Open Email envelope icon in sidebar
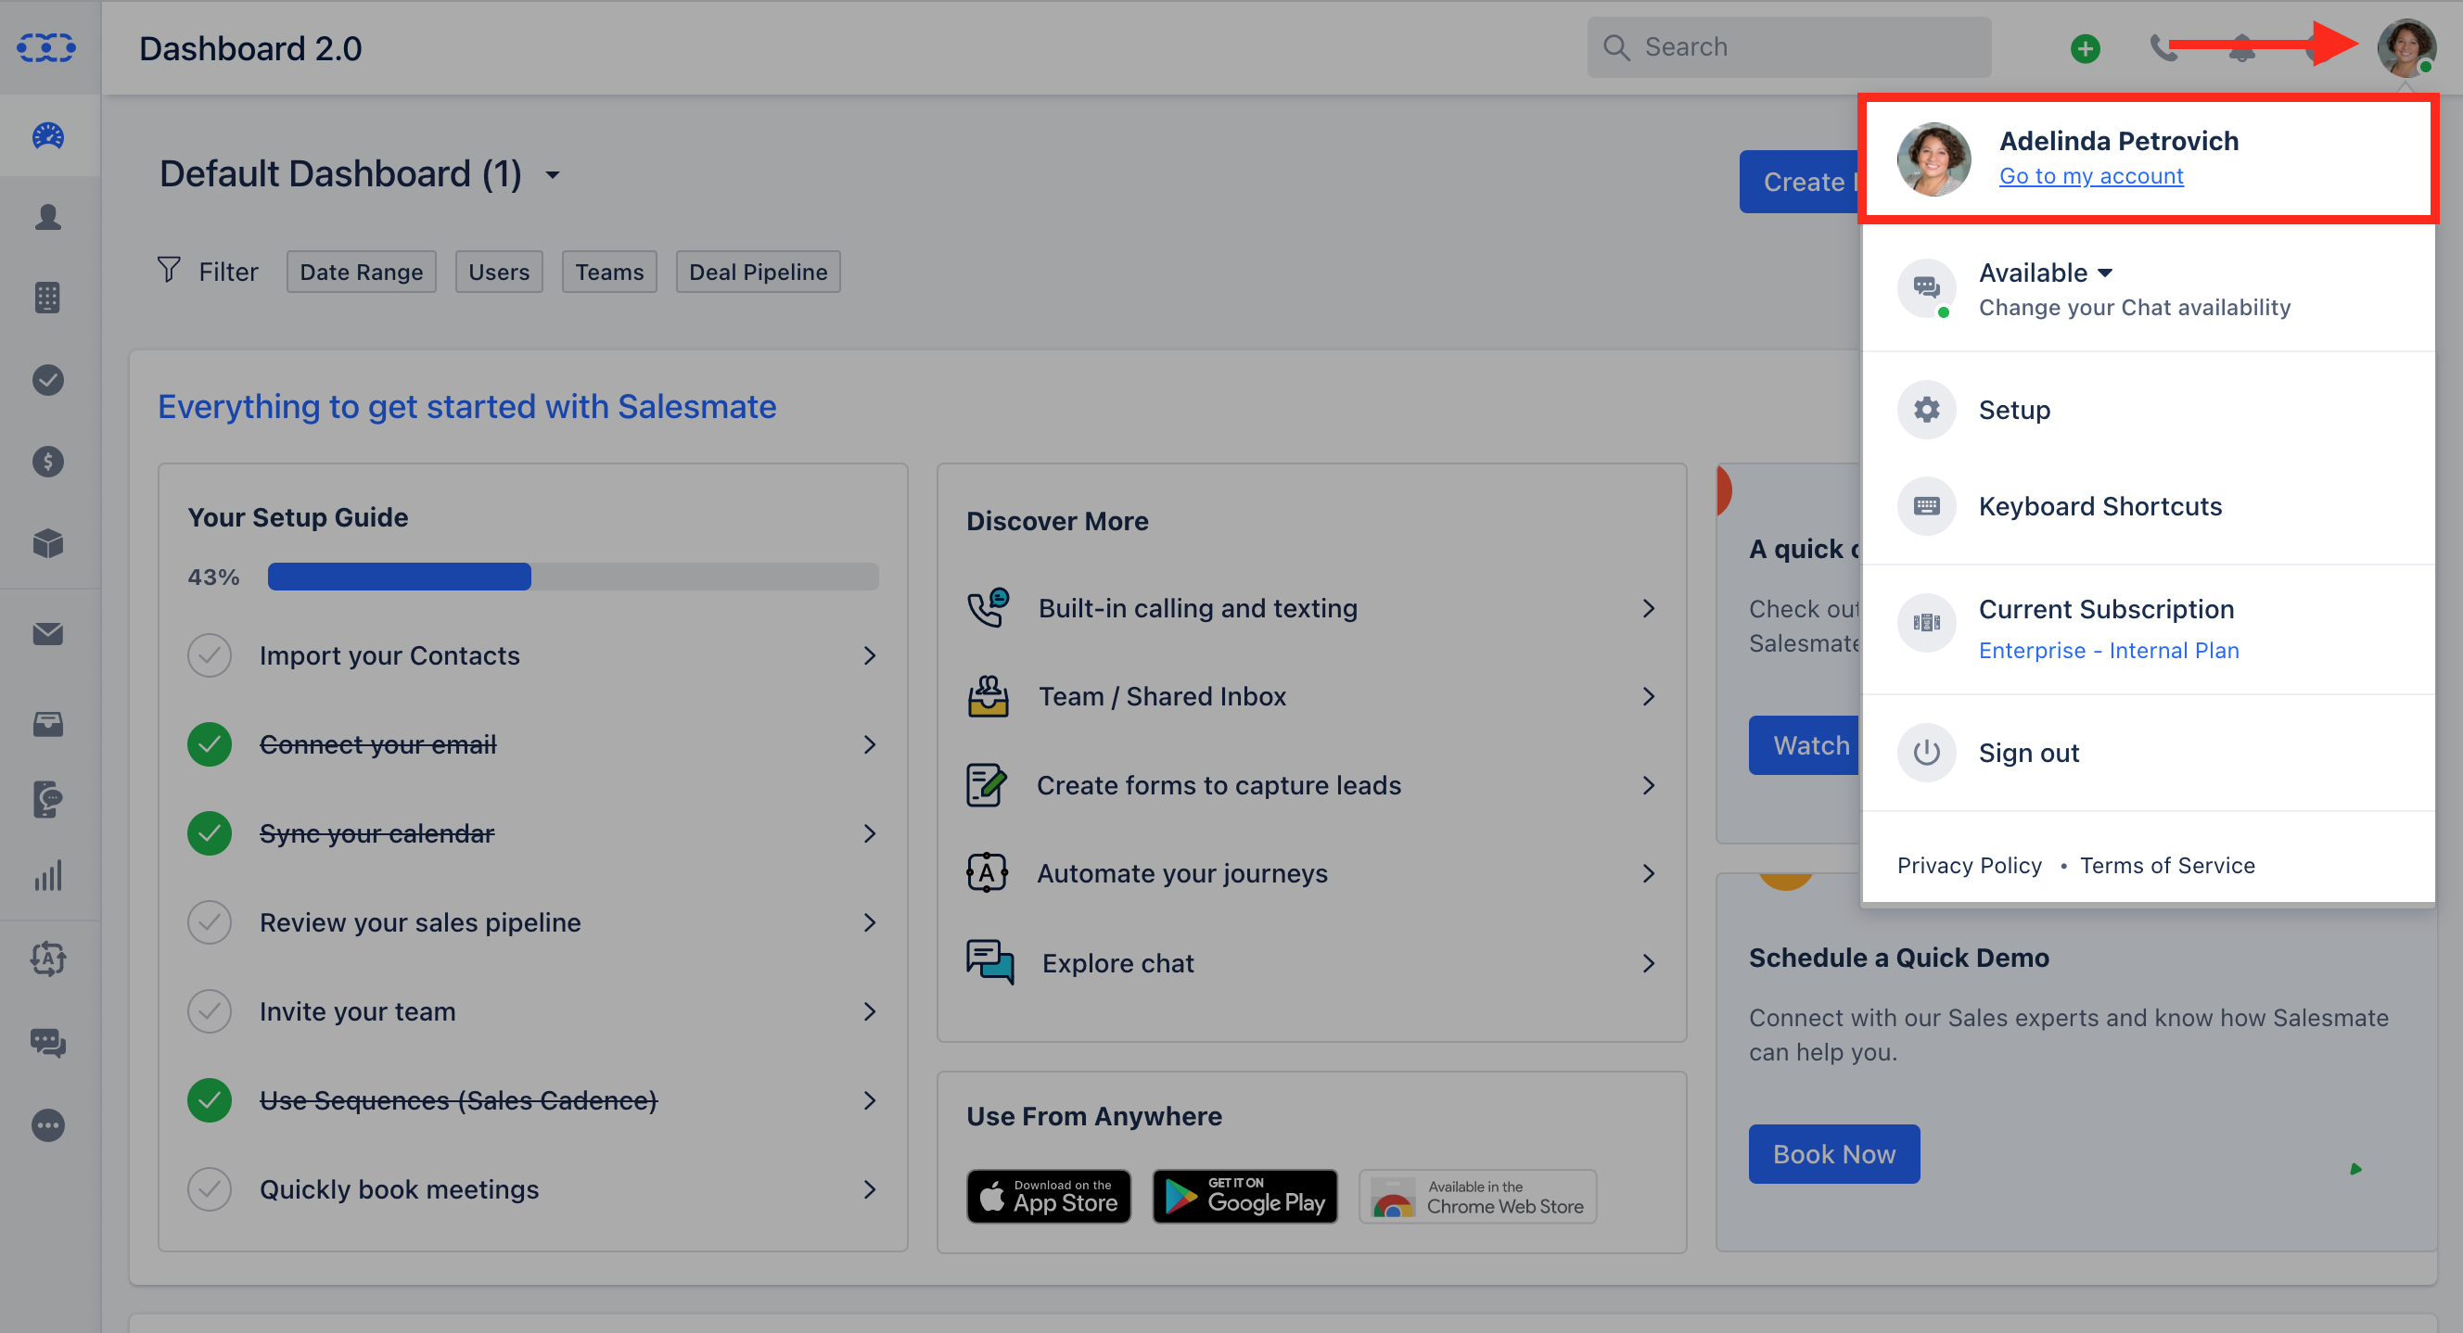 (x=48, y=634)
